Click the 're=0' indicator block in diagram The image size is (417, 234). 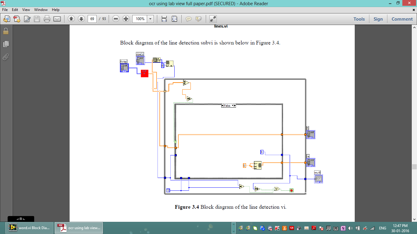[318, 179]
